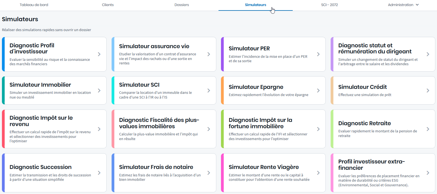Click the chevron on Simulateur Frais de notaire
The image size is (437, 194).
209,173
